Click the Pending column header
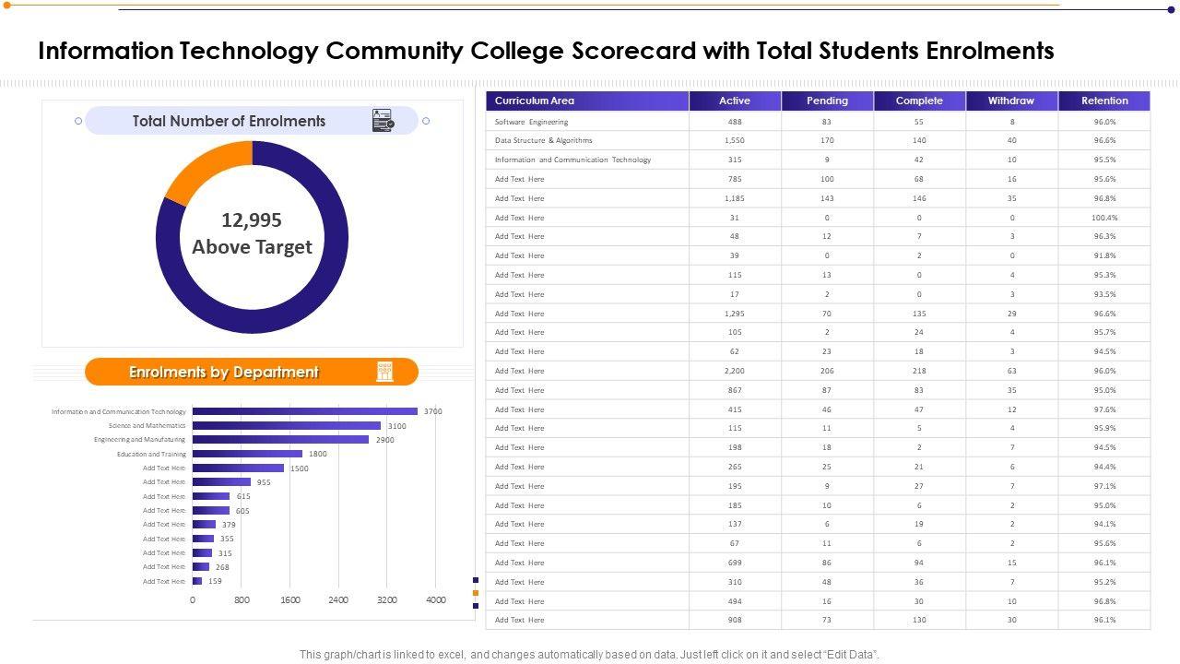This screenshot has width=1180, height=664. 827,101
